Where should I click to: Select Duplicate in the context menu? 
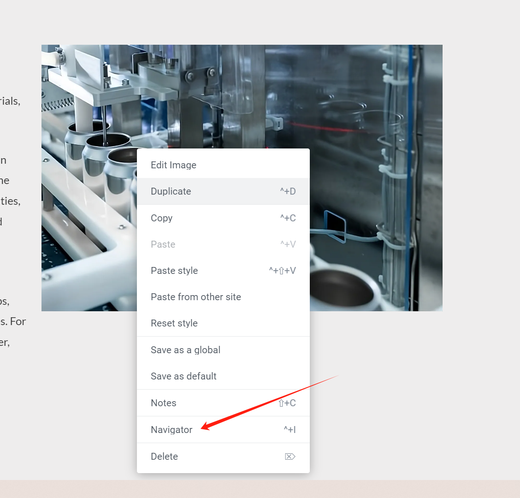tap(223, 191)
